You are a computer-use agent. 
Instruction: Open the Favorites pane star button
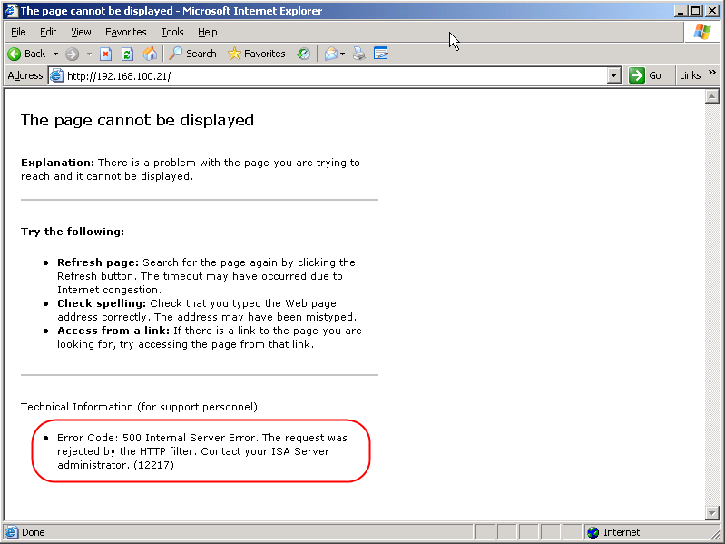(x=257, y=54)
